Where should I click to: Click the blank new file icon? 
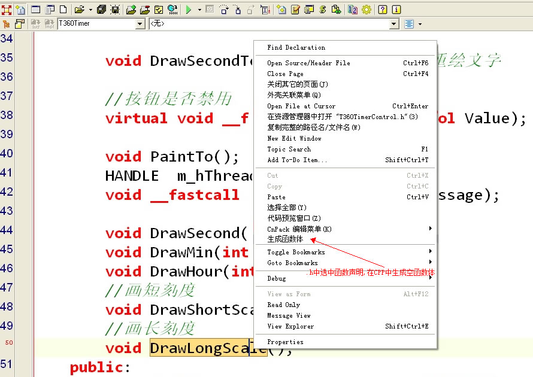click(x=63, y=9)
